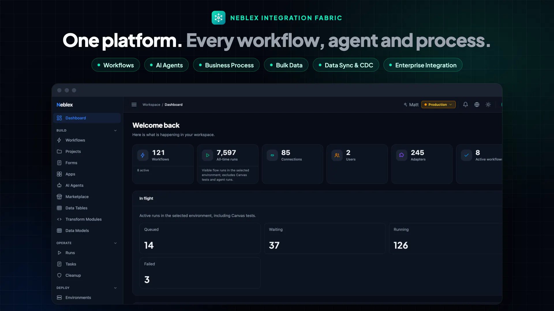Click the play icon in All-time runs card
This screenshot has width=554, height=311.
click(x=207, y=155)
